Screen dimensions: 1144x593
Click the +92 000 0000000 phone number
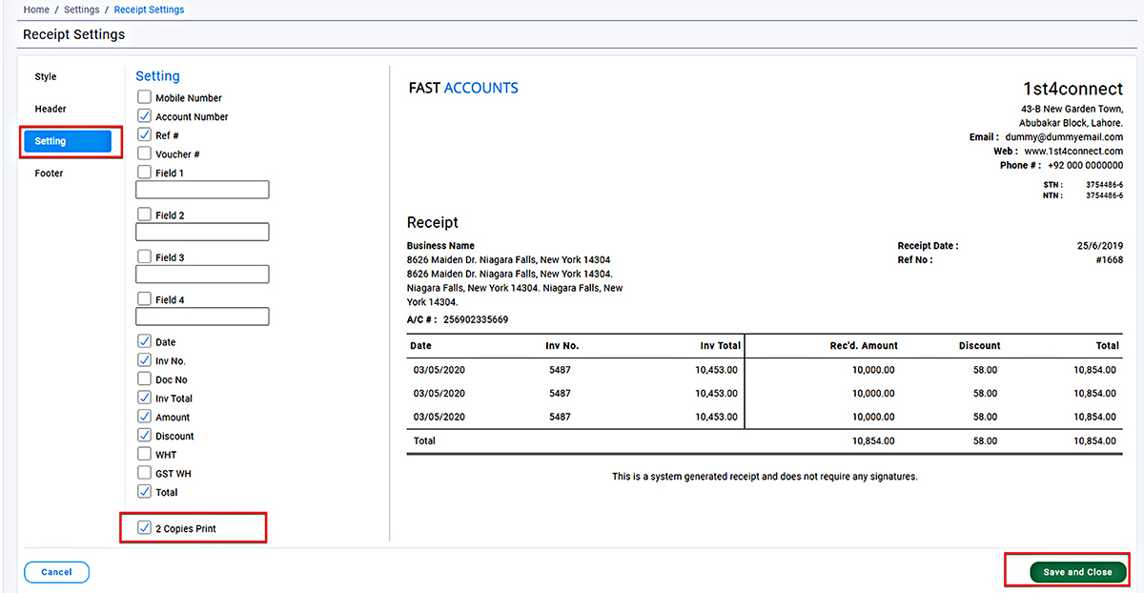click(1085, 165)
